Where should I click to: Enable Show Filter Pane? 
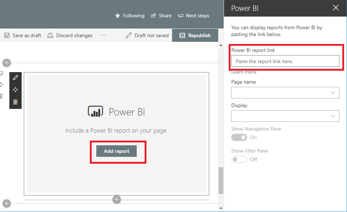pos(239,159)
